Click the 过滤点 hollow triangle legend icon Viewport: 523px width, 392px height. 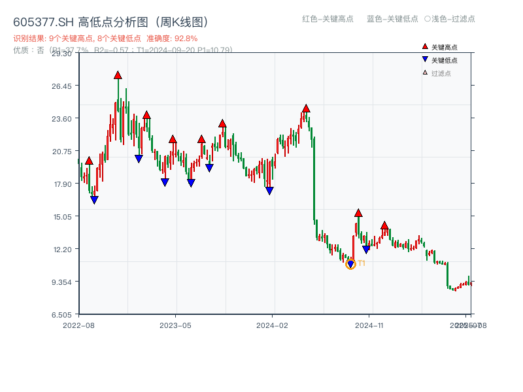click(x=425, y=71)
